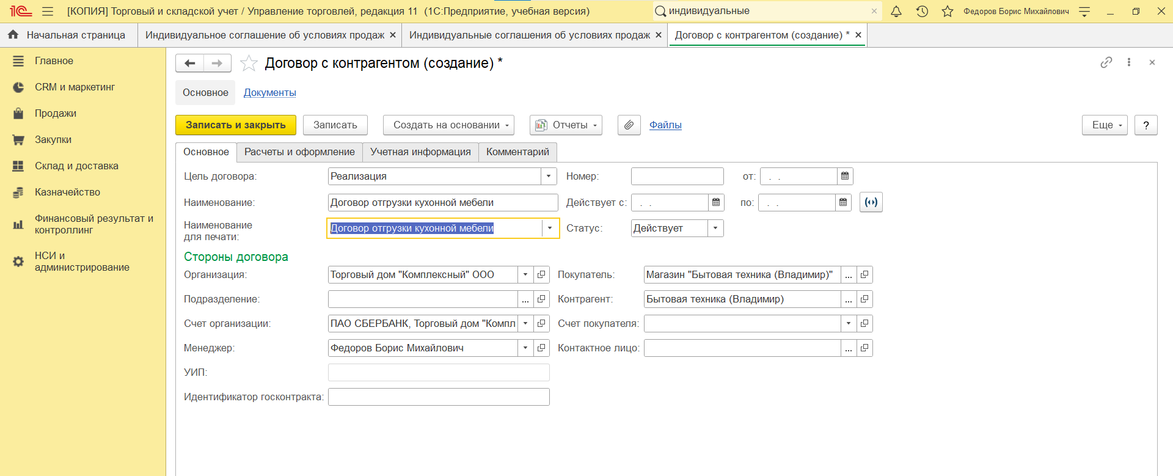Open the Контрагент record with open icon
Screen dimensions: 1173x476
click(x=864, y=299)
